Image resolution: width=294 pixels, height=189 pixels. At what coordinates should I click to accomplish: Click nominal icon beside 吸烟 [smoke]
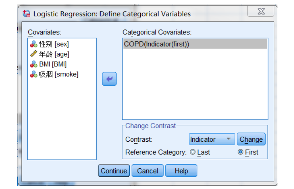pos(34,74)
